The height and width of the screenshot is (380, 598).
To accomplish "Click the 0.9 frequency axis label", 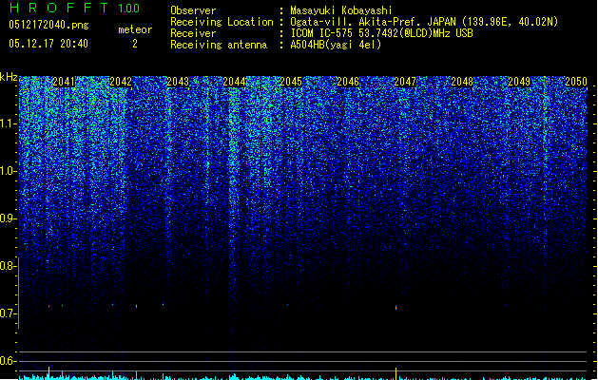I will (x=9, y=218).
